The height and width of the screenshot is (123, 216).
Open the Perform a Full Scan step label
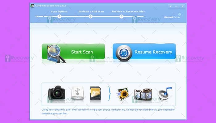pos(91,12)
